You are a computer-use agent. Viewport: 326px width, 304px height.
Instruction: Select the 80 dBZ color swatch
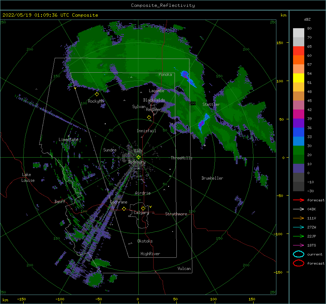point(298,33)
